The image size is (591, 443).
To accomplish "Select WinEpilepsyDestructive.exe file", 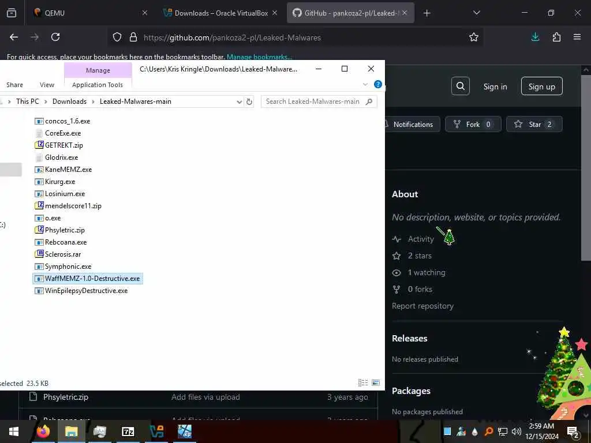I will coord(81,291).
